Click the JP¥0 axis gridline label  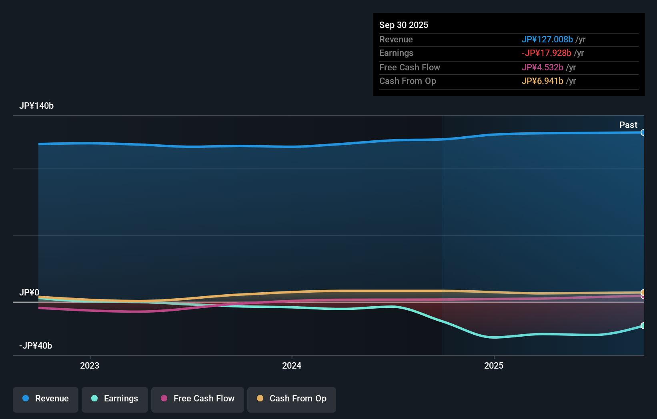point(30,292)
